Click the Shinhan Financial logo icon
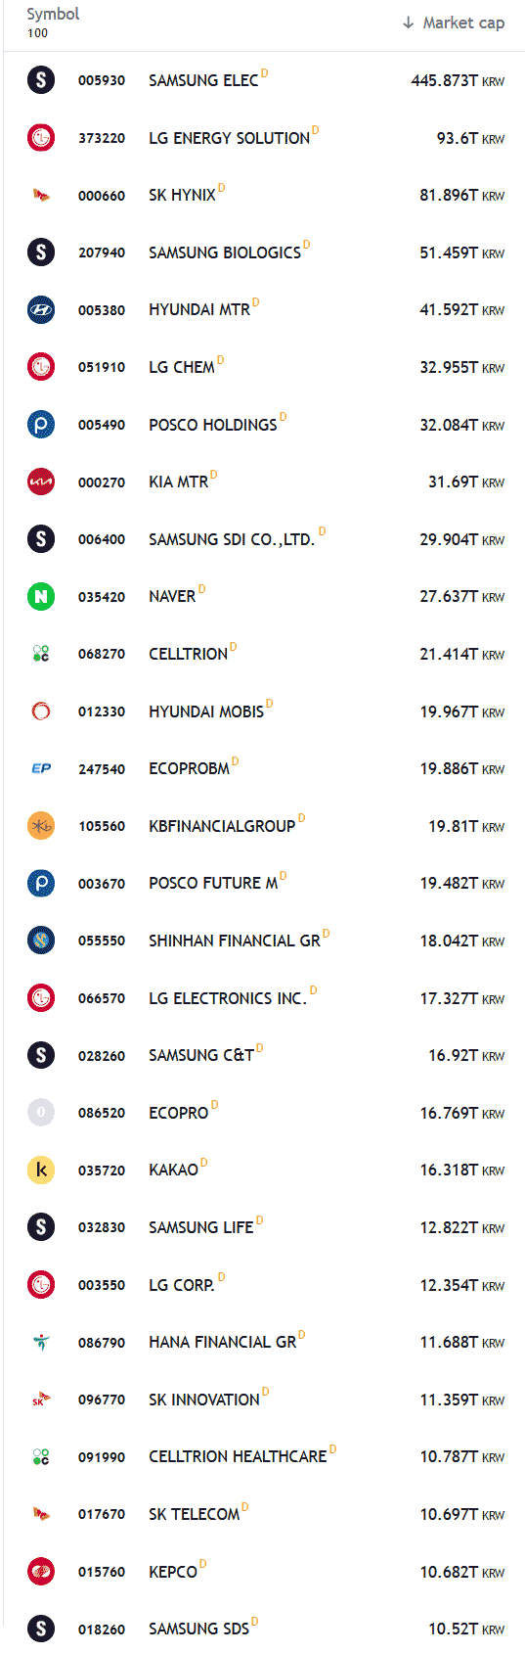525x1653 pixels. pos(41,941)
